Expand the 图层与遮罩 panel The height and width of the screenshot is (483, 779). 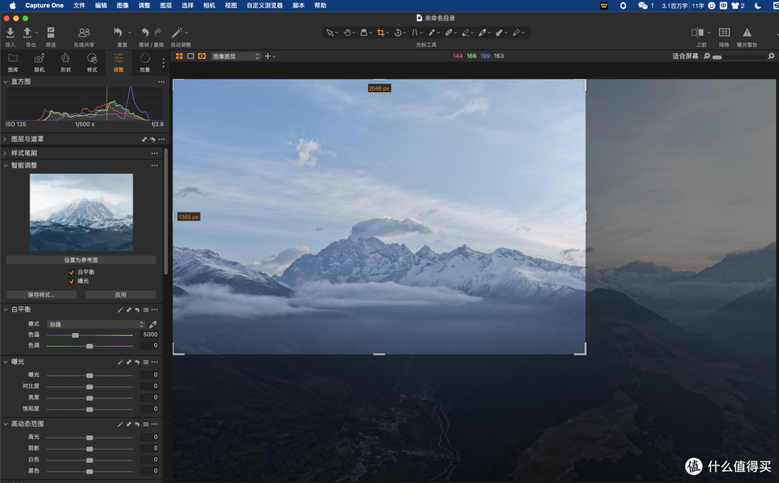6,139
